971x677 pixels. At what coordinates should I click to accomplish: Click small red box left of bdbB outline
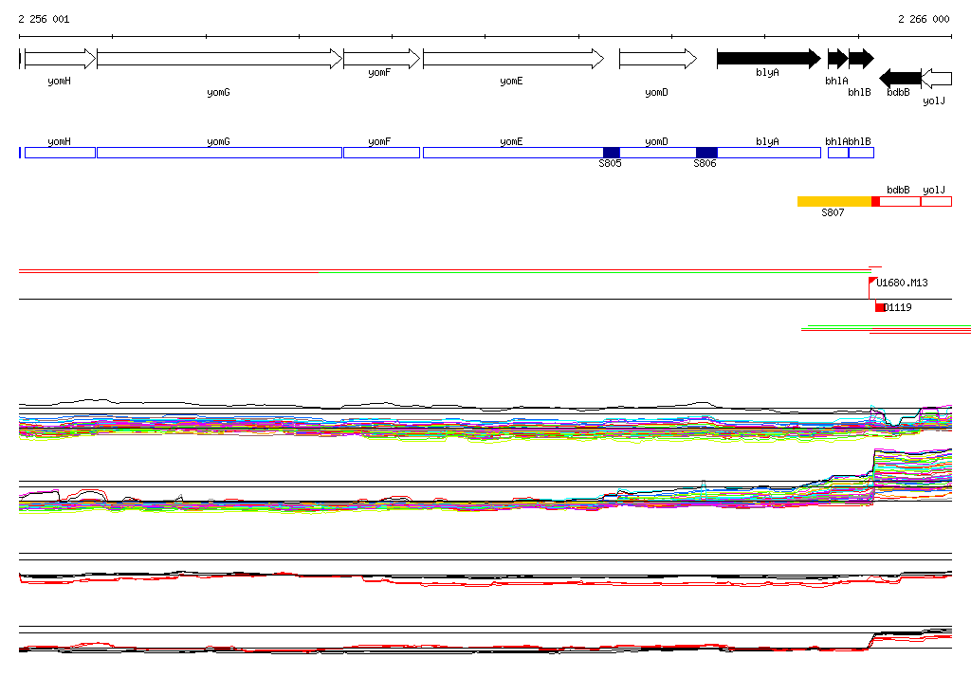point(875,201)
